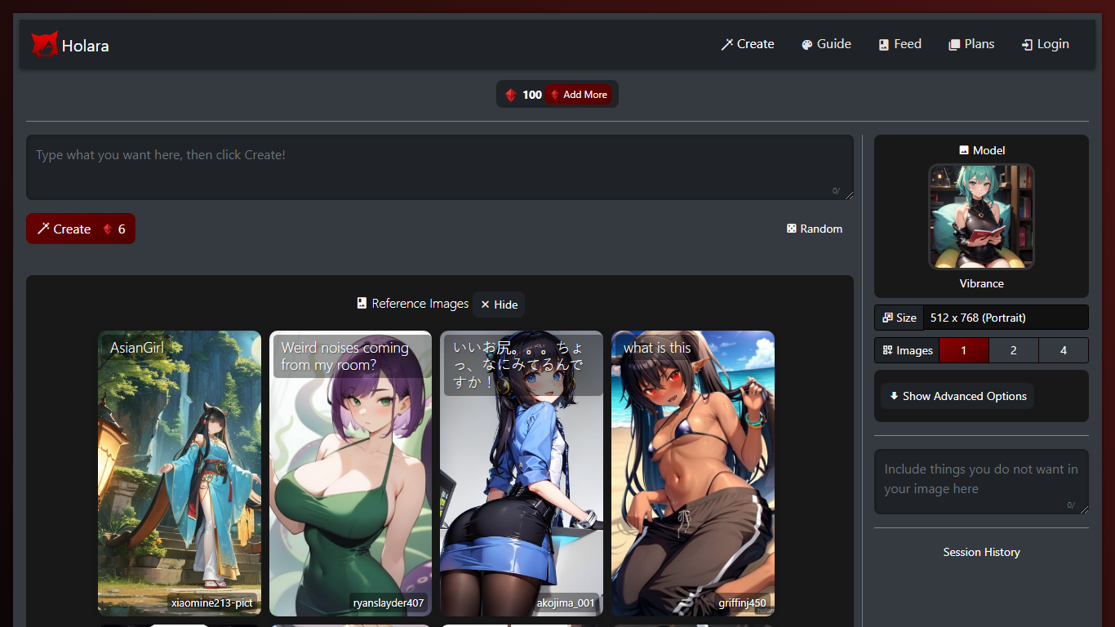Focus the main prompt text box
The image size is (1115, 627).
click(x=439, y=167)
